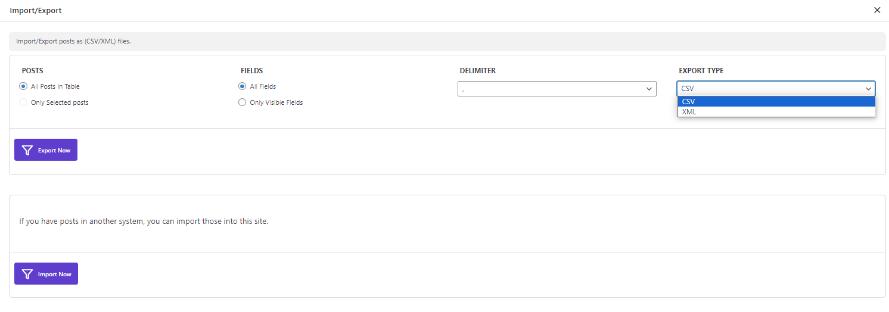Pick the highlighted CSV list option
The height and width of the screenshot is (312, 889).
[x=776, y=102]
